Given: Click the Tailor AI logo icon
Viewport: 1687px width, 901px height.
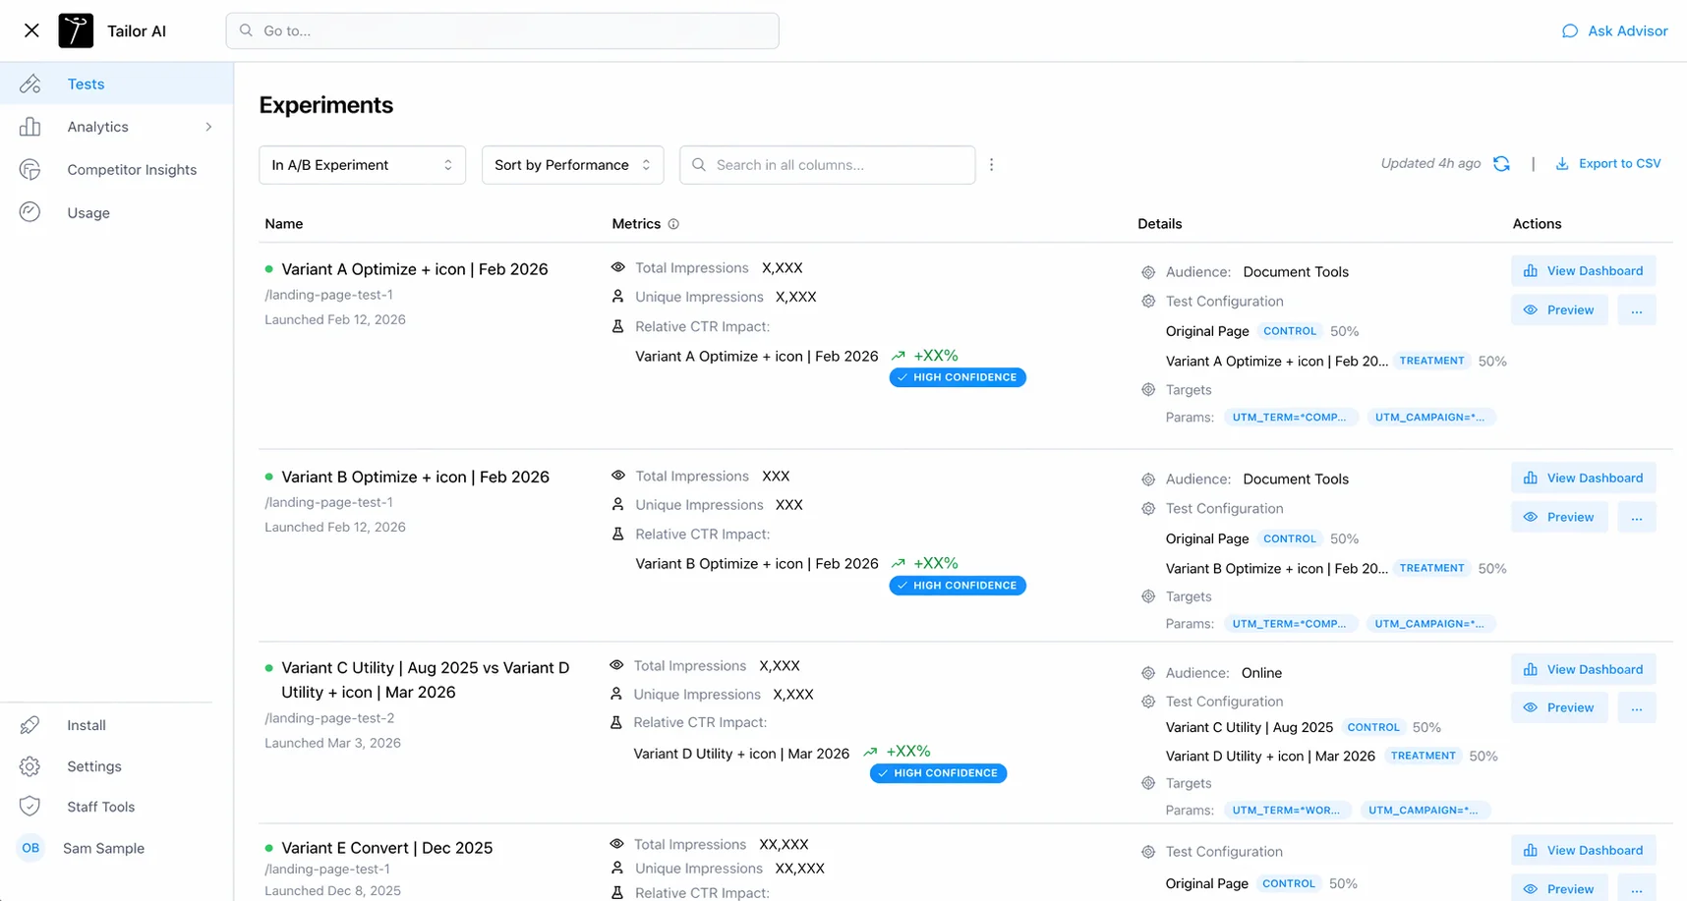Looking at the screenshot, I should click(76, 30).
